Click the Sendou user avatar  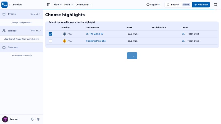[x=5, y=119]
